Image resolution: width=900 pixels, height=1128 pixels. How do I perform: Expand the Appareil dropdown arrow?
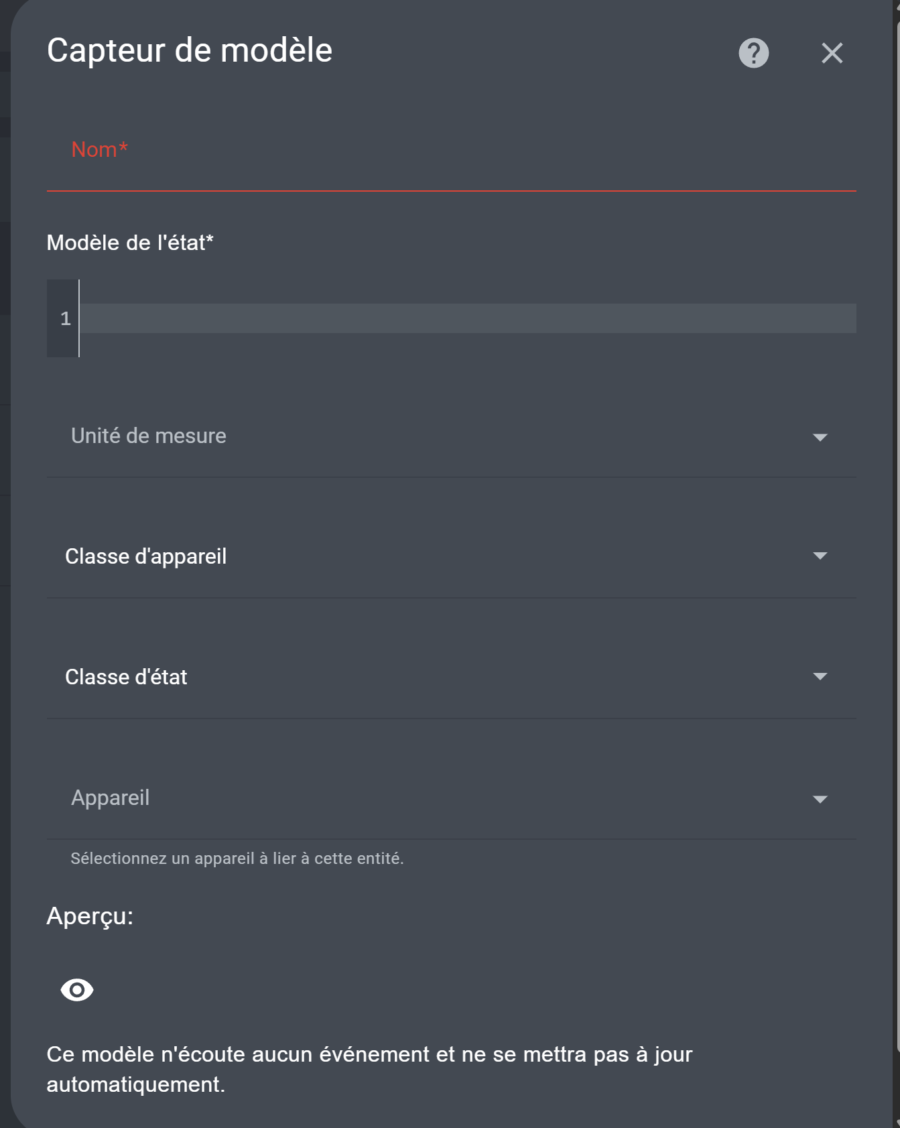pos(820,799)
